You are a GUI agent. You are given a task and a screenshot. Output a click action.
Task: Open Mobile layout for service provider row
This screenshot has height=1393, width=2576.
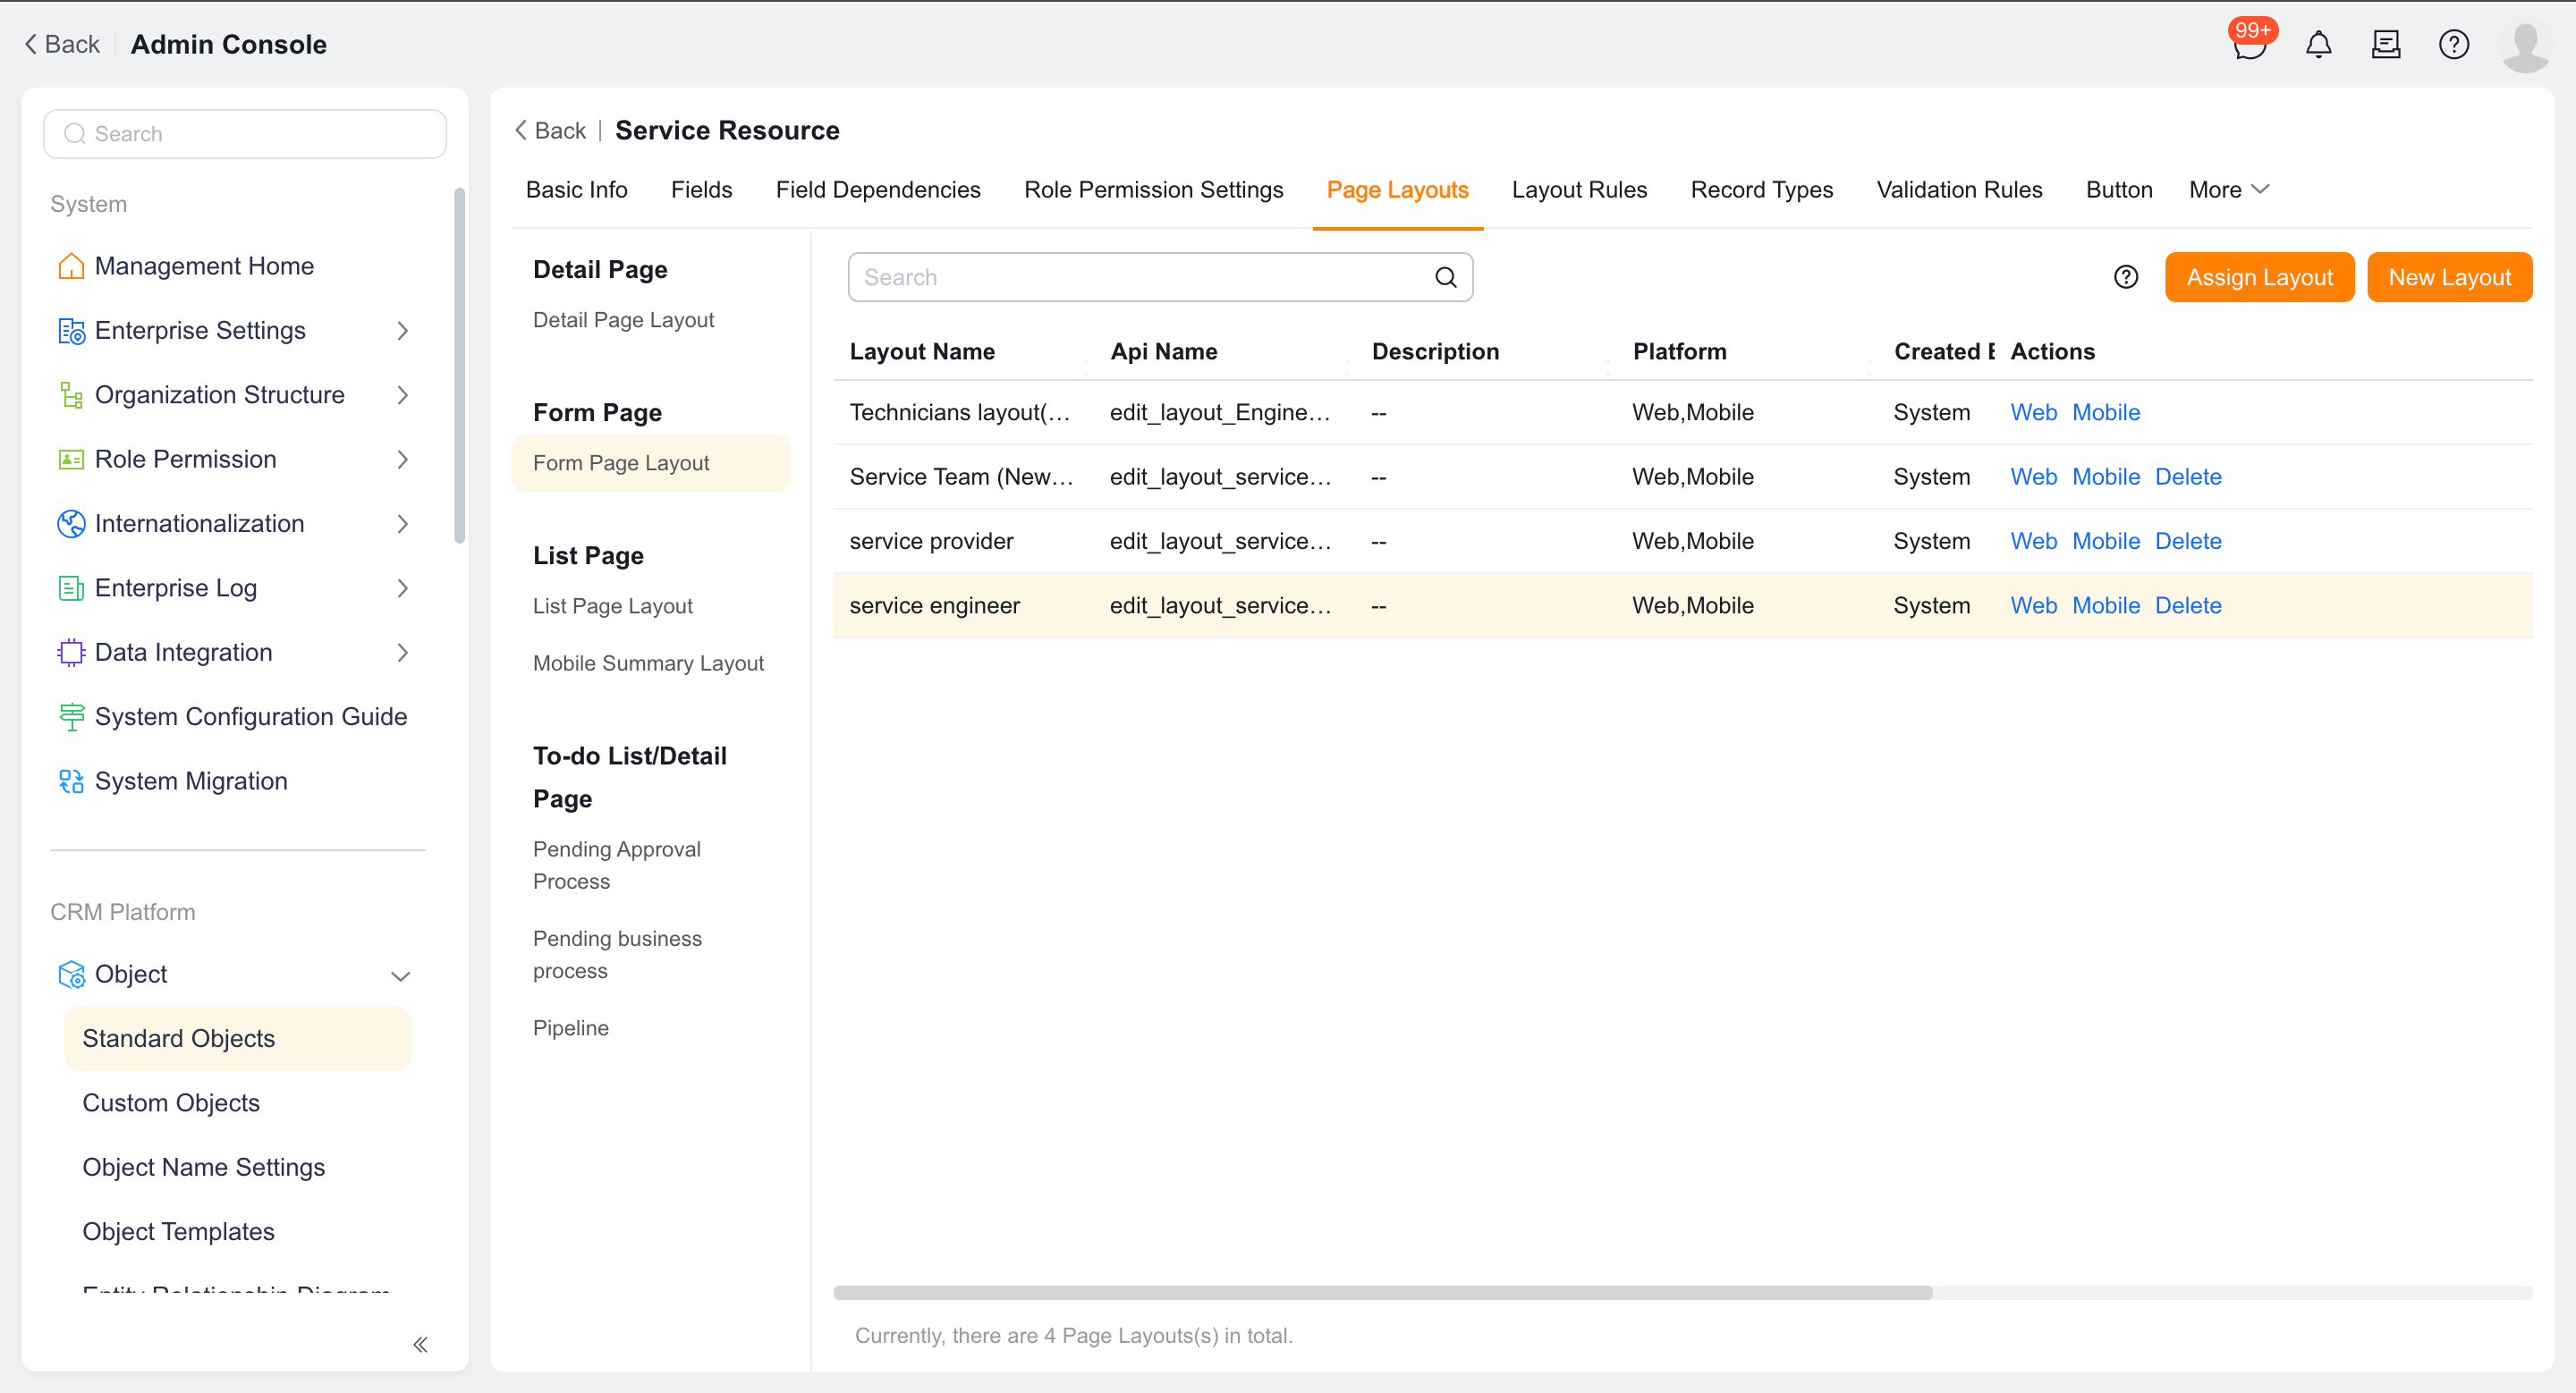pos(2105,541)
